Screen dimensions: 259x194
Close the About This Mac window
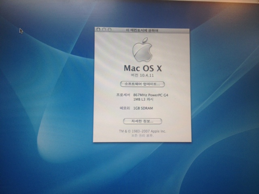pos(98,30)
